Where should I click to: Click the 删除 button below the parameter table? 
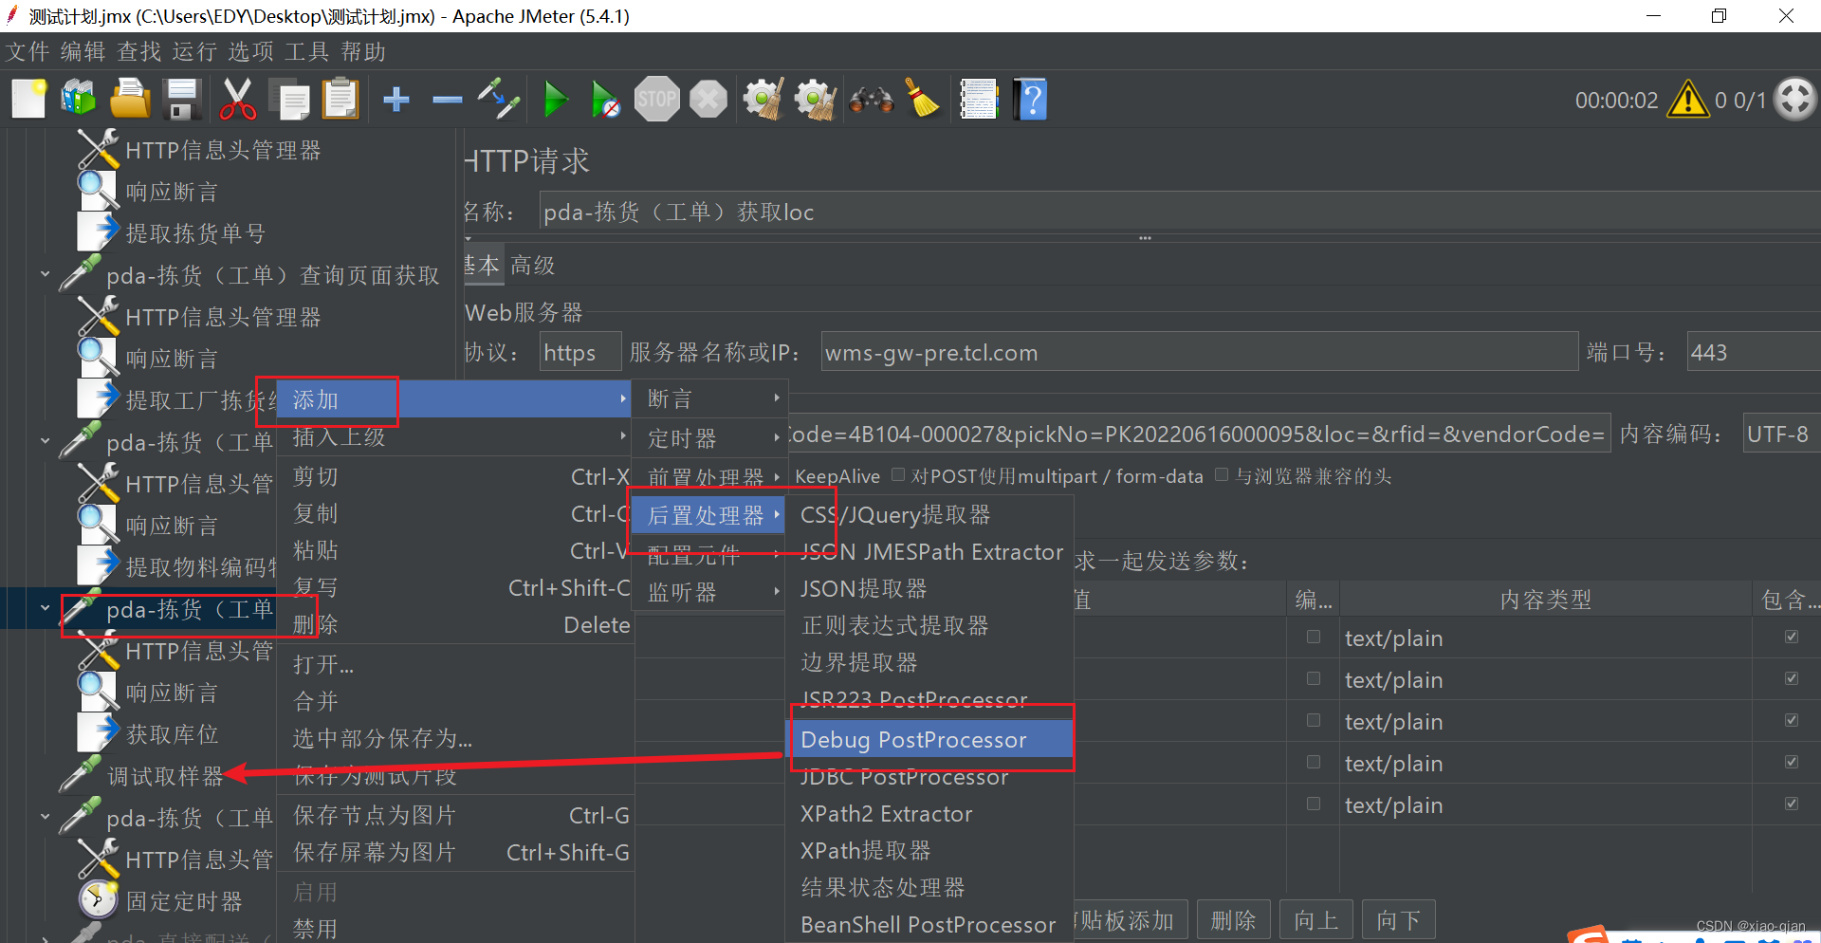tap(1233, 918)
